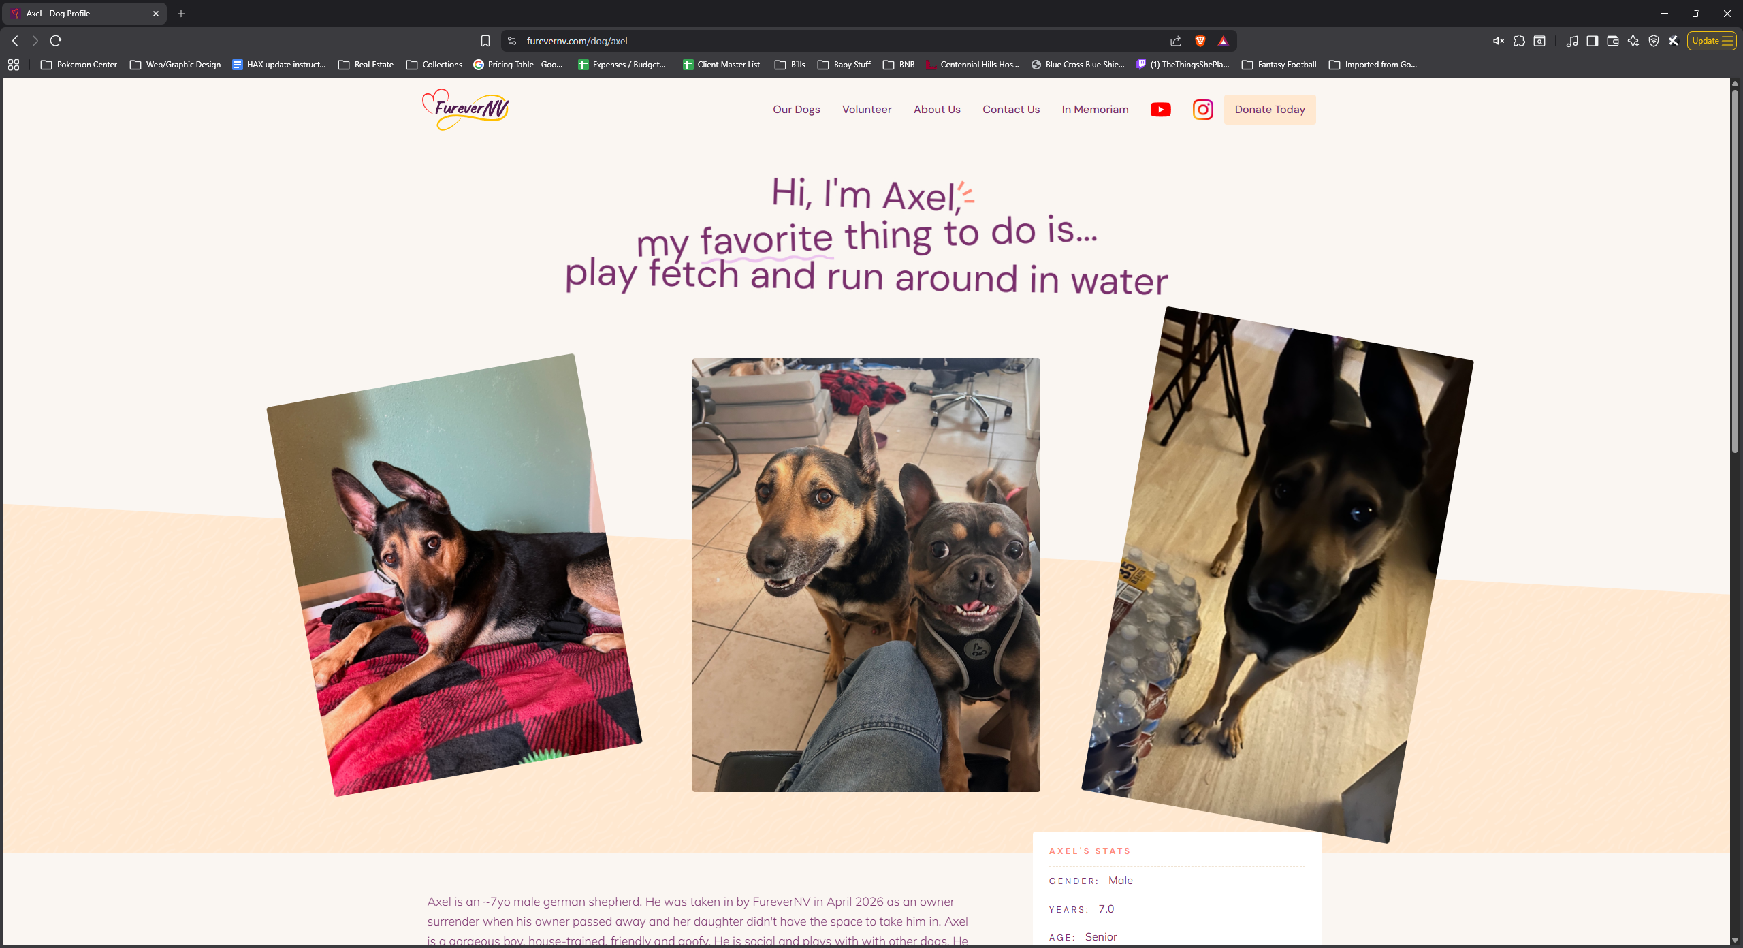
Task: Open the In Memoriam page
Action: click(x=1094, y=110)
